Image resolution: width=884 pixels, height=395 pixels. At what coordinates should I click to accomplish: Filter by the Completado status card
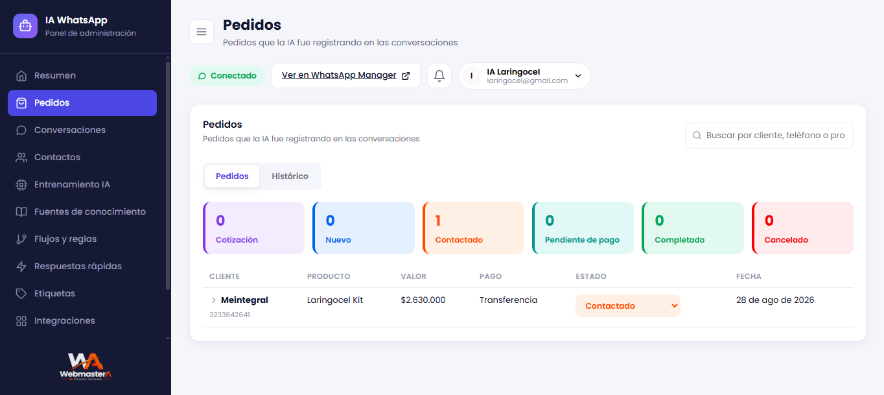[693, 228]
